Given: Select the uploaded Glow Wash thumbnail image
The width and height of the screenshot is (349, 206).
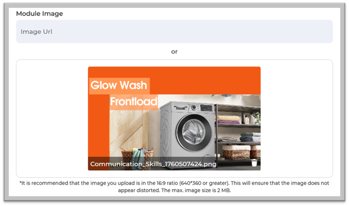Looking at the screenshot, I should pyautogui.click(x=174, y=119).
